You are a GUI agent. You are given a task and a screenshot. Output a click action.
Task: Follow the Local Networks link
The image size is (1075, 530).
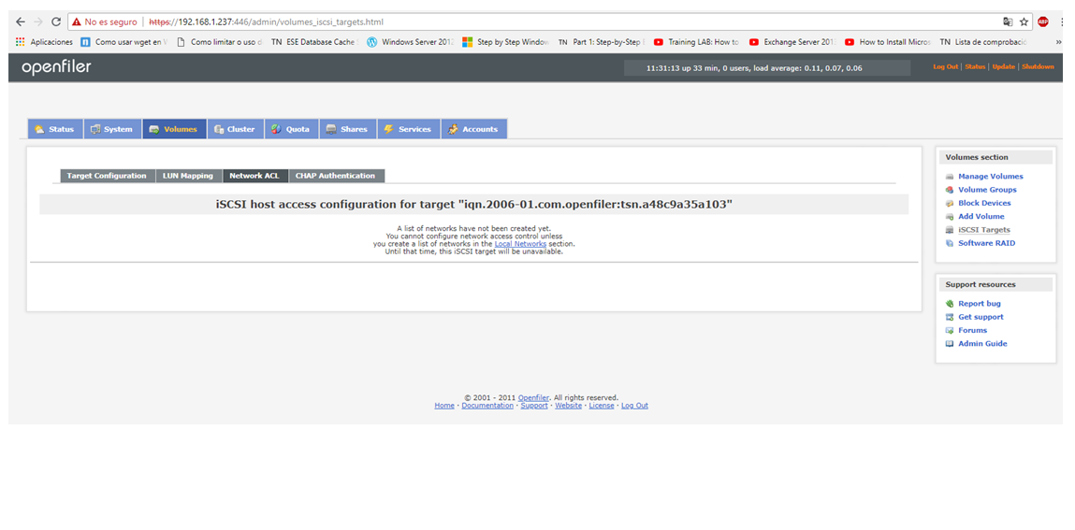click(x=520, y=244)
